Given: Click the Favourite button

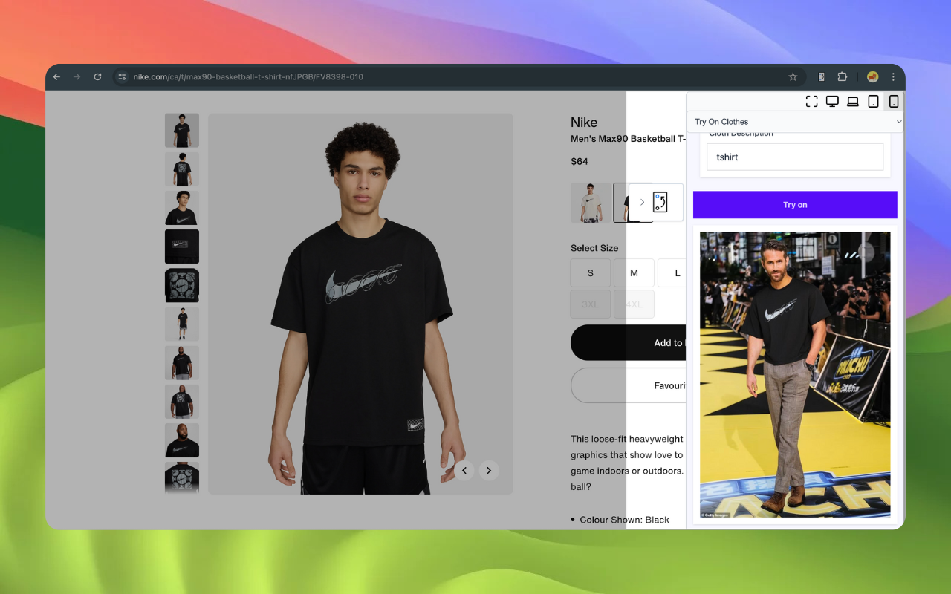Looking at the screenshot, I should pos(629,385).
